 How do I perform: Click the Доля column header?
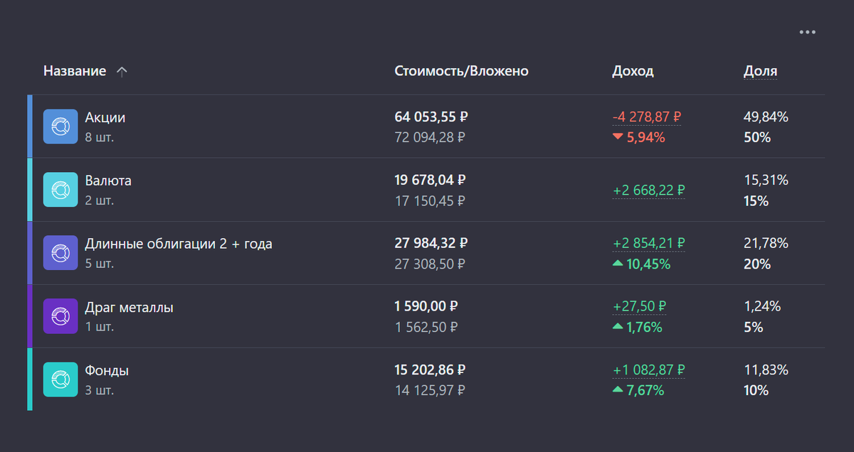(x=760, y=71)
